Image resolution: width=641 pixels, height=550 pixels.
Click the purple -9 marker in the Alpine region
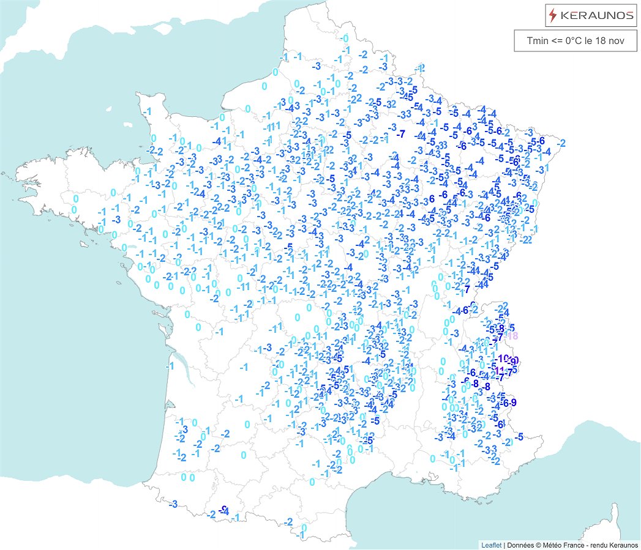pos(513,360)
